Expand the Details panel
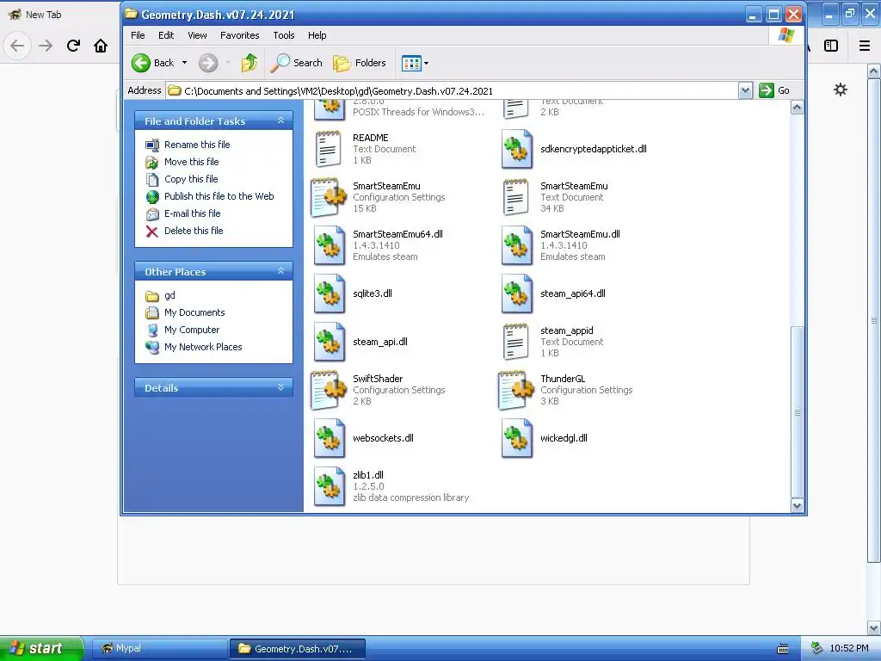Image resolution: width=881 pixels, height=661 pixels. coord(281,388)
